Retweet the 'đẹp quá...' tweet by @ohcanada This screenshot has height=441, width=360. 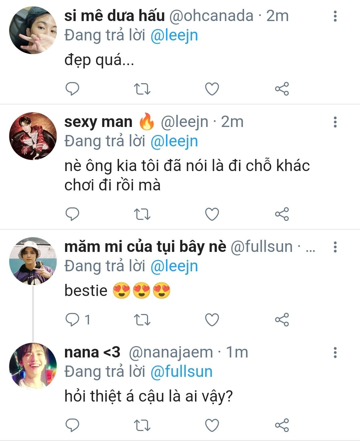tap(142, 89)
